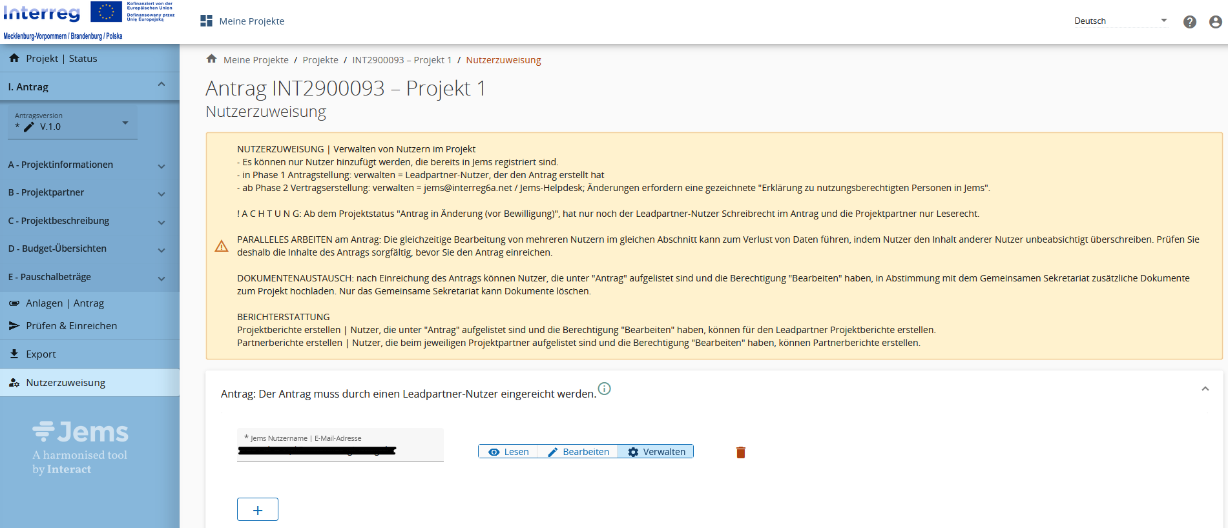This screenshot has width=1228, height=528.
Task: Set user permission to Bearbeiten
Action: click(579, 452)
